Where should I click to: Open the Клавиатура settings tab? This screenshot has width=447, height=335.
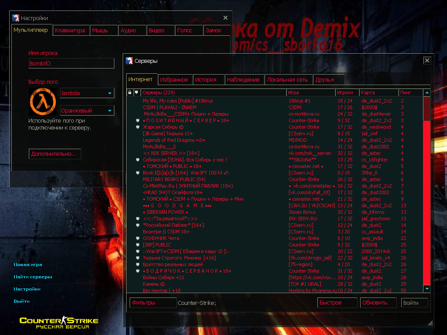(x=71, y=30)
